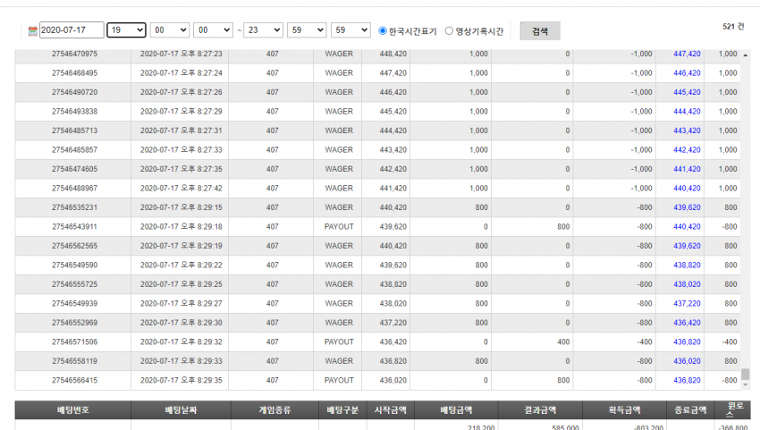Open ending balance link 444,420

[687, 112]
